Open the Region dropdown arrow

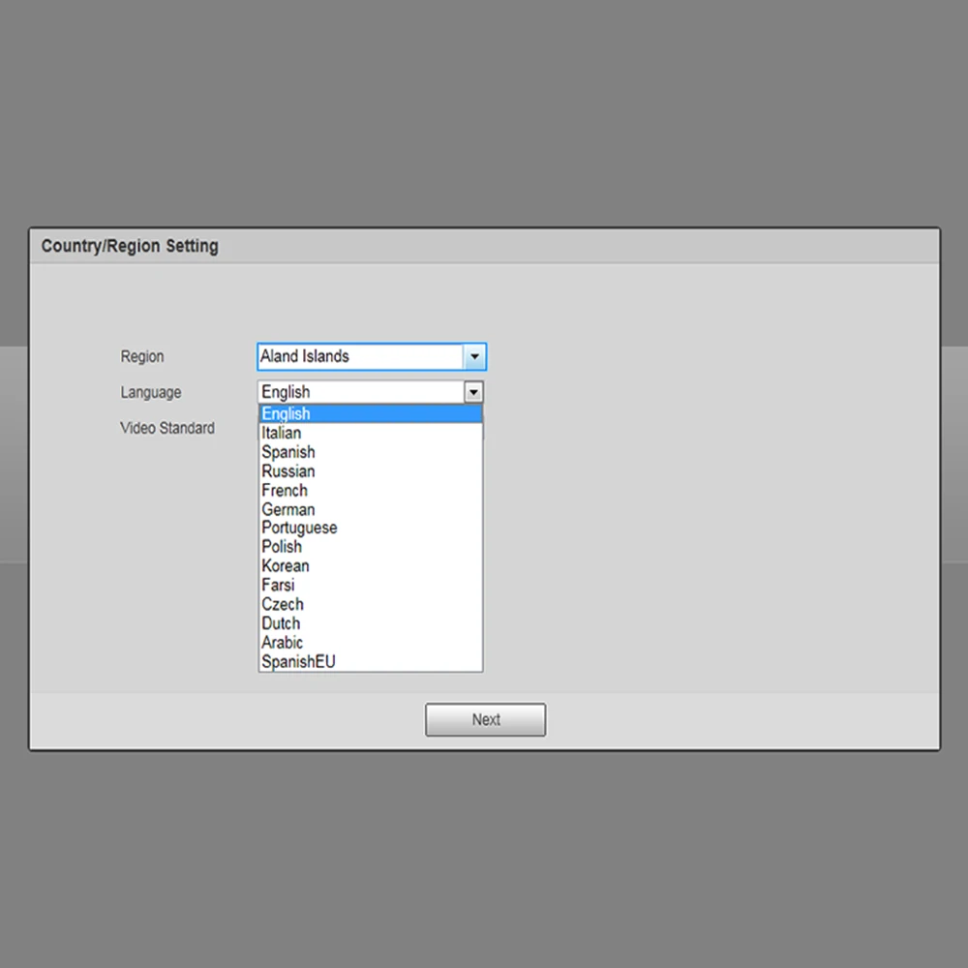474,357
